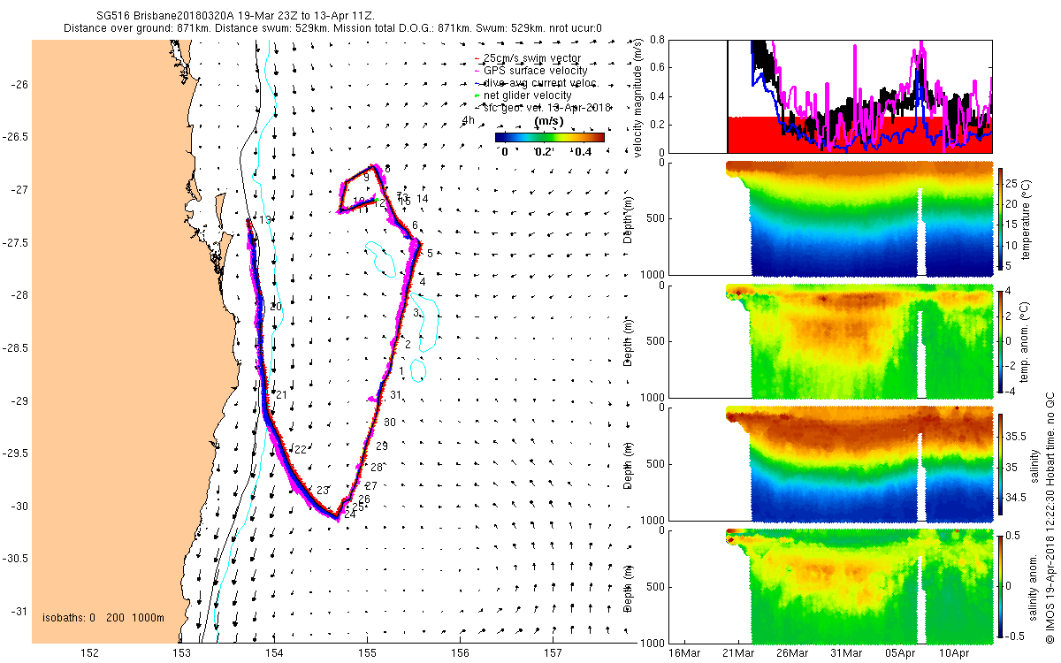1061x663 pixels.
Task: Click the velocity magnitude time-series plot
Action: point(831,96)
